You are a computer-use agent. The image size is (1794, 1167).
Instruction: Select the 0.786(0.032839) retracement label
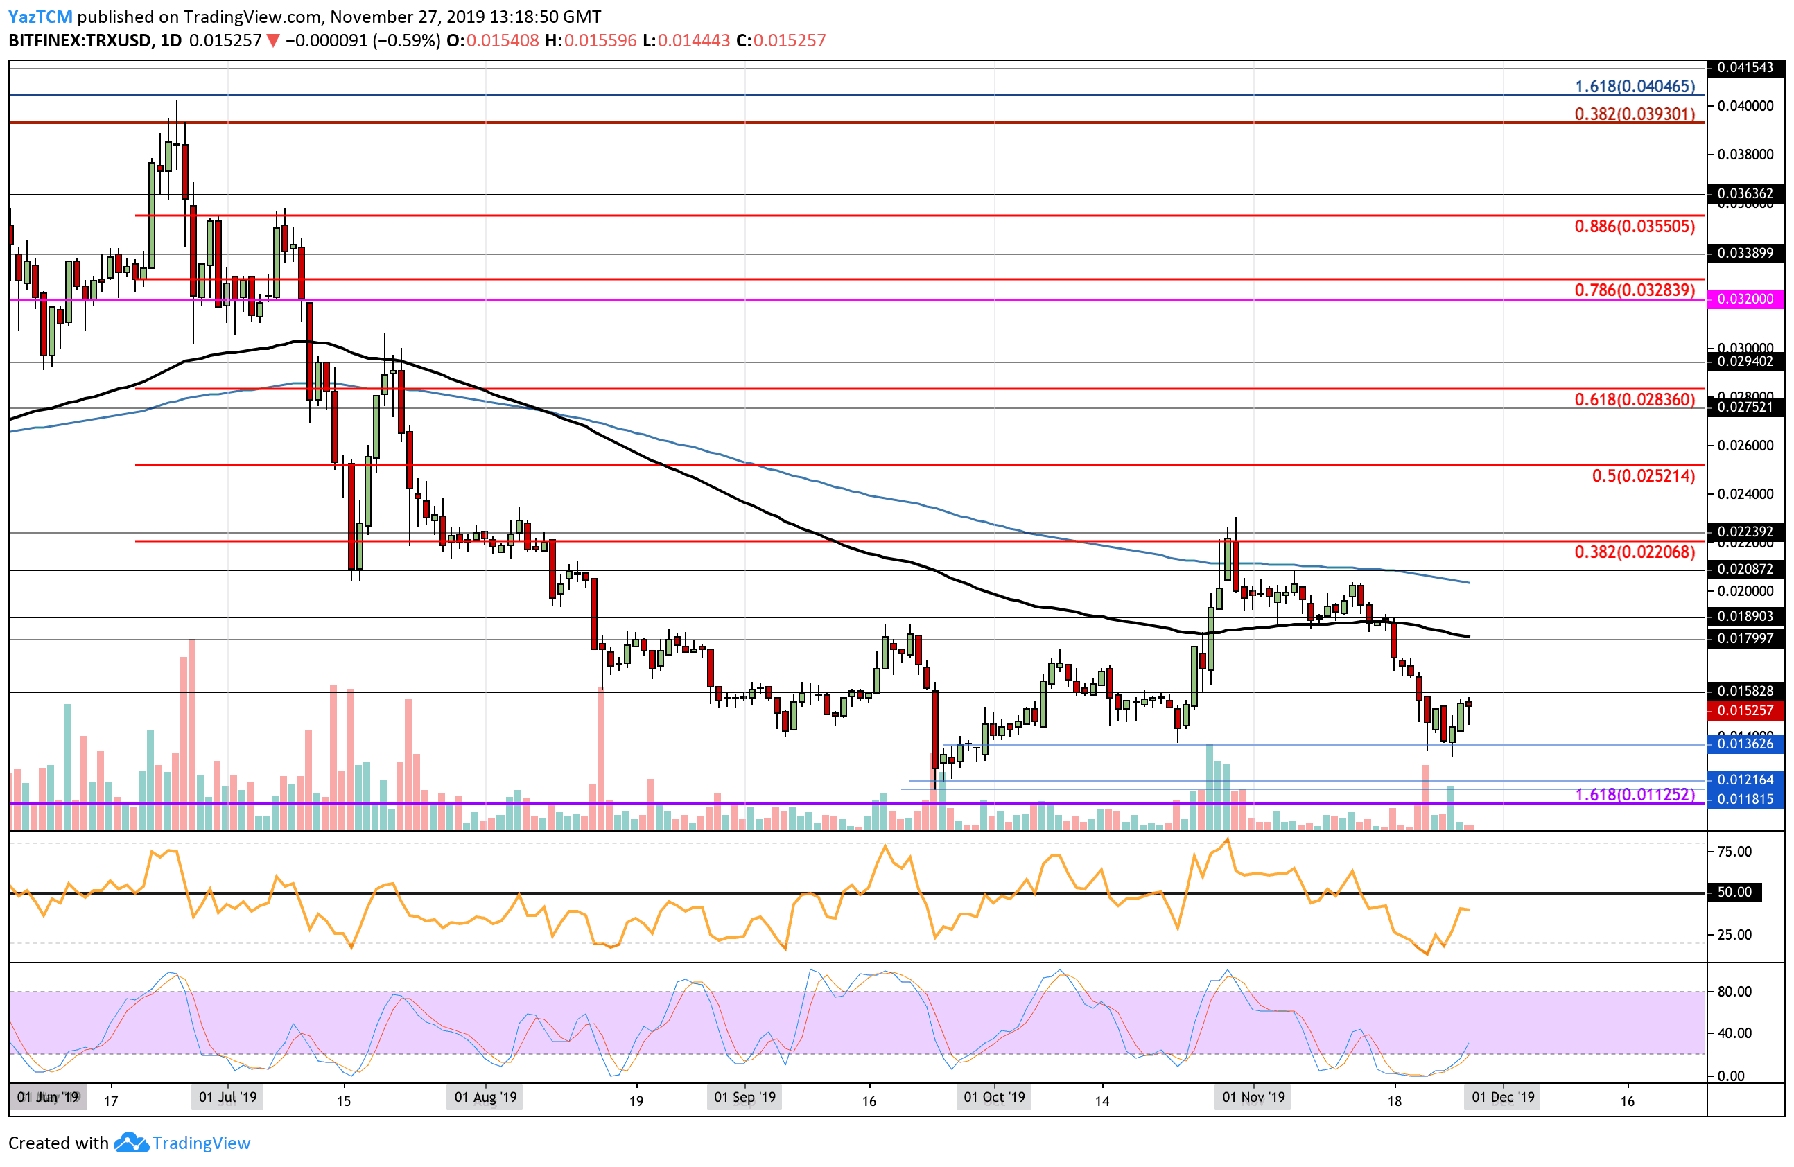(x=1635, y=290)
